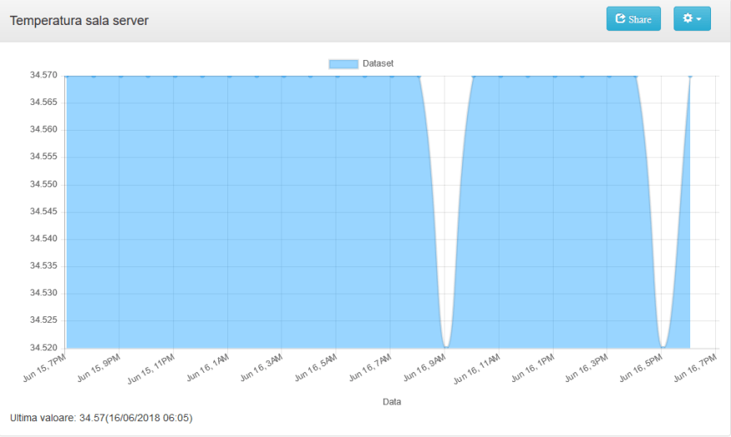
Task: Click the 'Jun 16, 11AM' x-axis label
Action: (x=479, y=368)
